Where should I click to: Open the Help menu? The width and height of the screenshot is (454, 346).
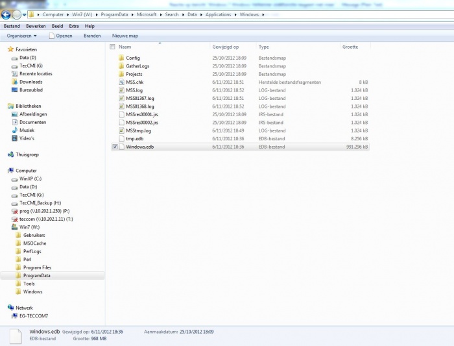tap(90, 26)
